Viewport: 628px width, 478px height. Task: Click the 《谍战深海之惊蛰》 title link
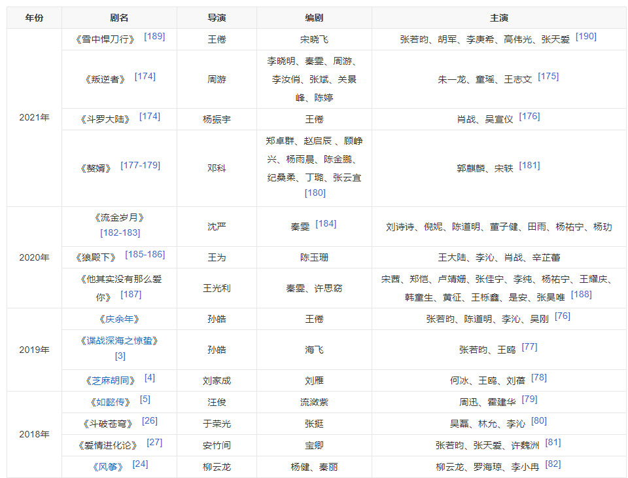point(120,341)
